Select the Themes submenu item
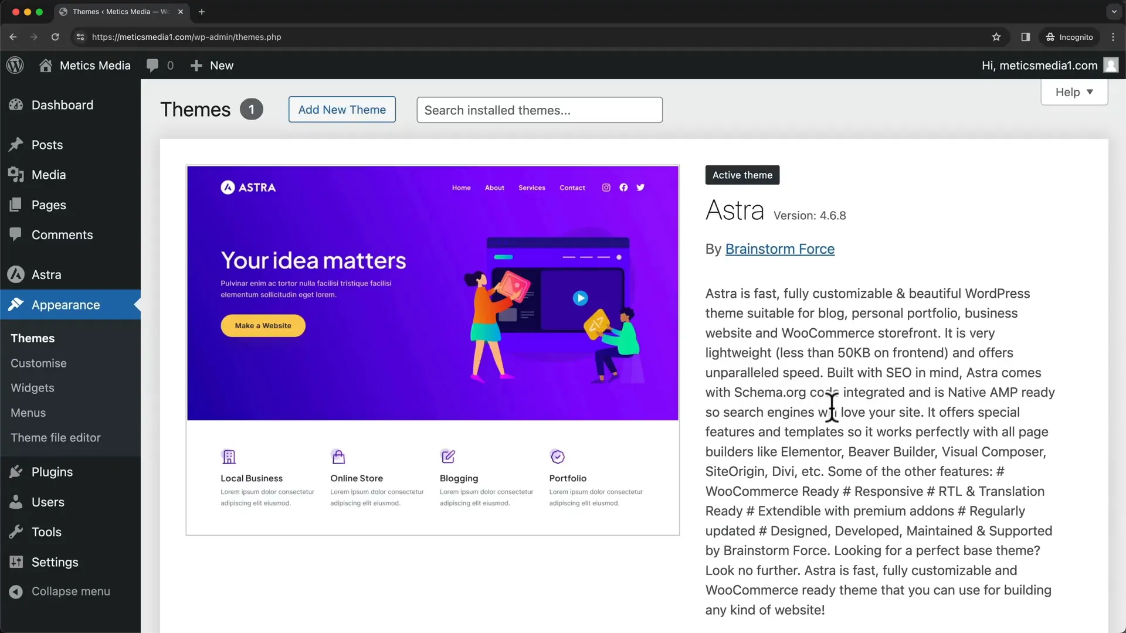 (x=33, y=338)
